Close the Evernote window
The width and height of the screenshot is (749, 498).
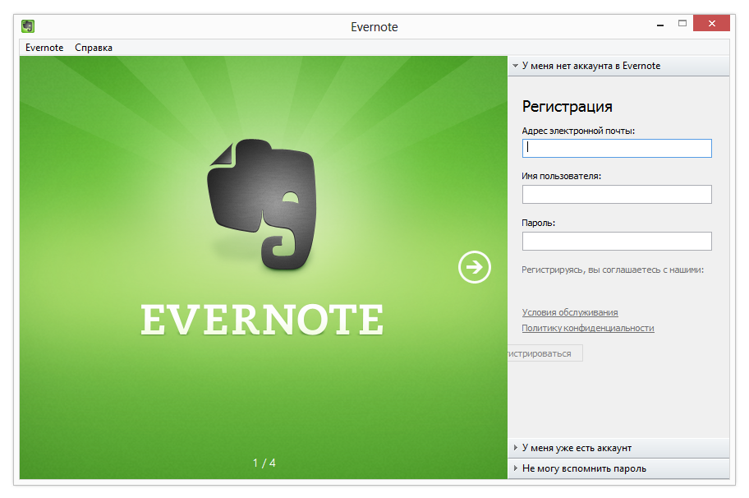click(x=712, y=23)
